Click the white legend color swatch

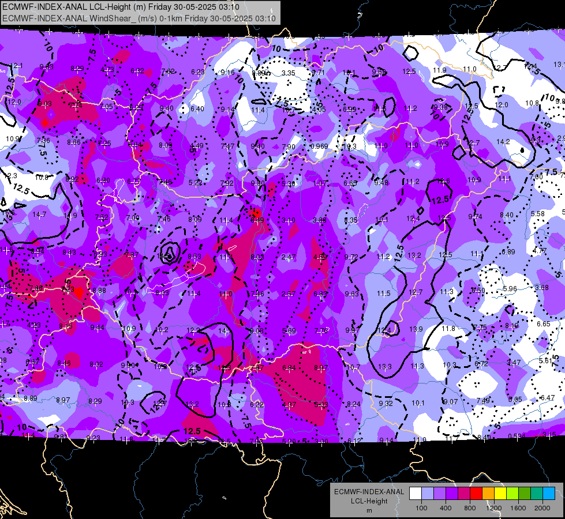click(x=416, y=493)
